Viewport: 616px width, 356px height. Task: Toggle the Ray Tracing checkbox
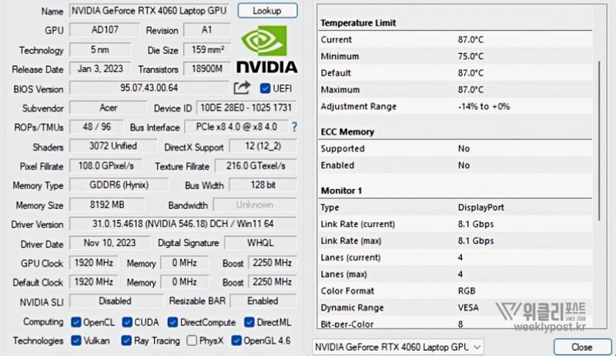(x=127, y=341)
